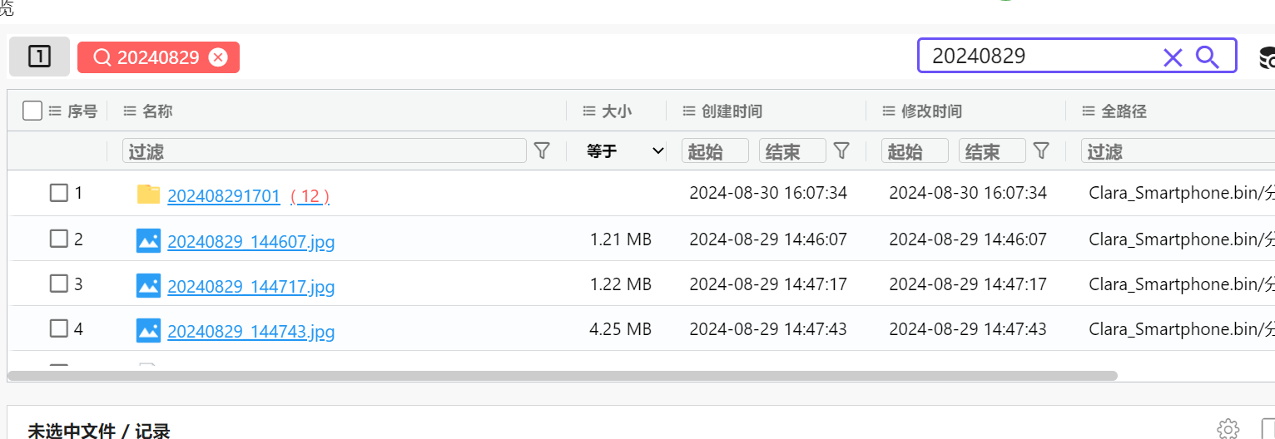
Task: Sort by the 名称 column header
Action: 157,111
